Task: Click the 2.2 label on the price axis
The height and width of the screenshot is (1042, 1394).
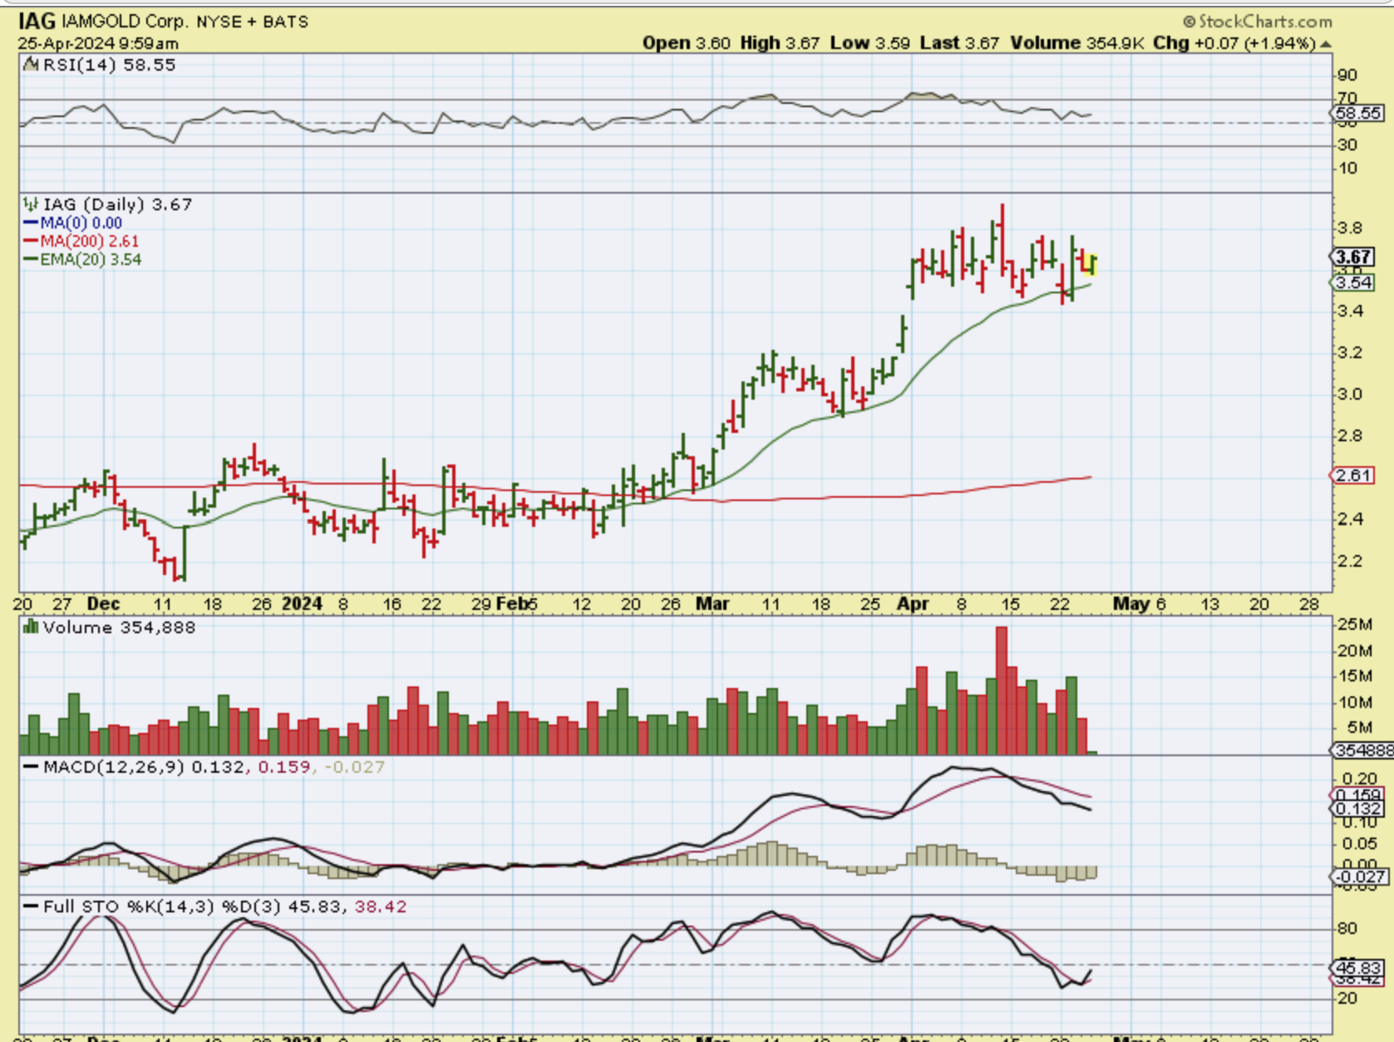Action: tap(1349, 561)
